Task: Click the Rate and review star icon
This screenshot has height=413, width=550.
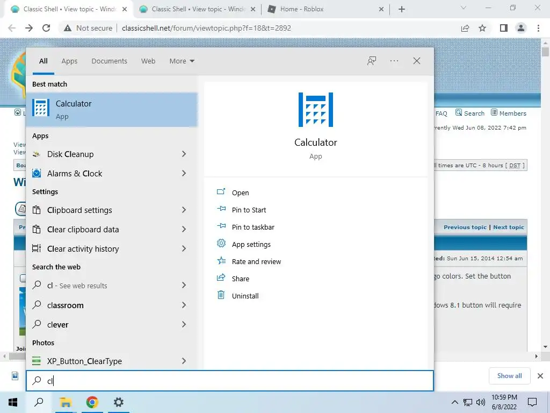Action: click(x=221, y=261)
